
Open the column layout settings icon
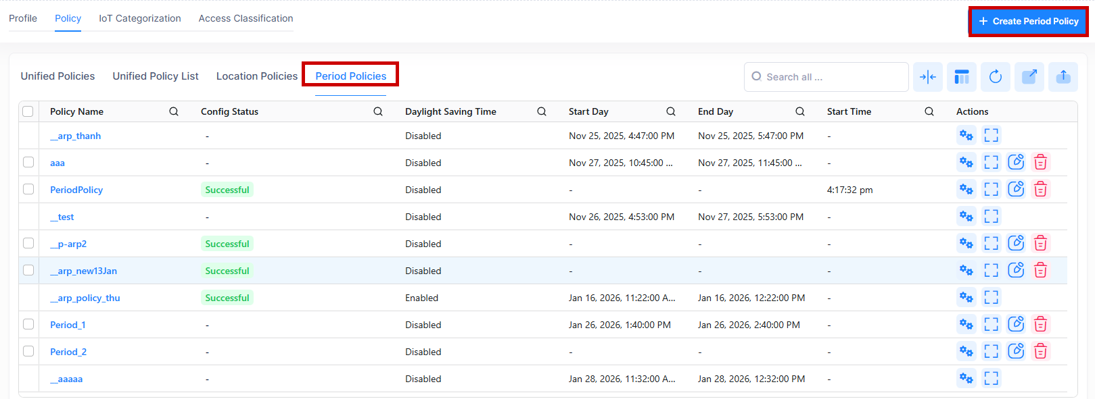click(961, 77)
